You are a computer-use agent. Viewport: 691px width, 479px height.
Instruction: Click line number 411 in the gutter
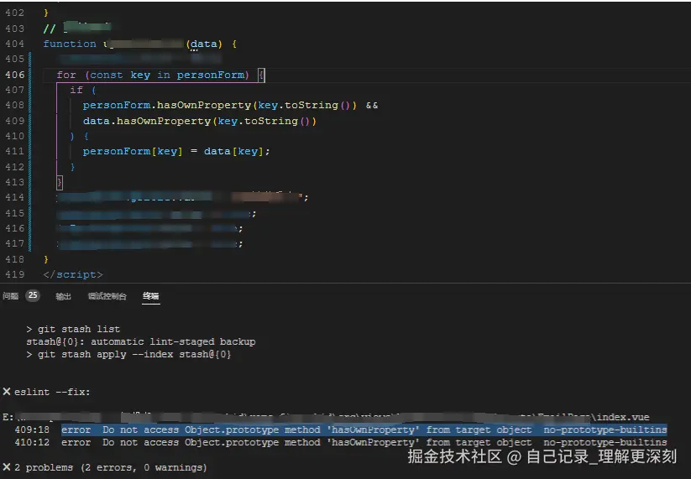(14, 152)
